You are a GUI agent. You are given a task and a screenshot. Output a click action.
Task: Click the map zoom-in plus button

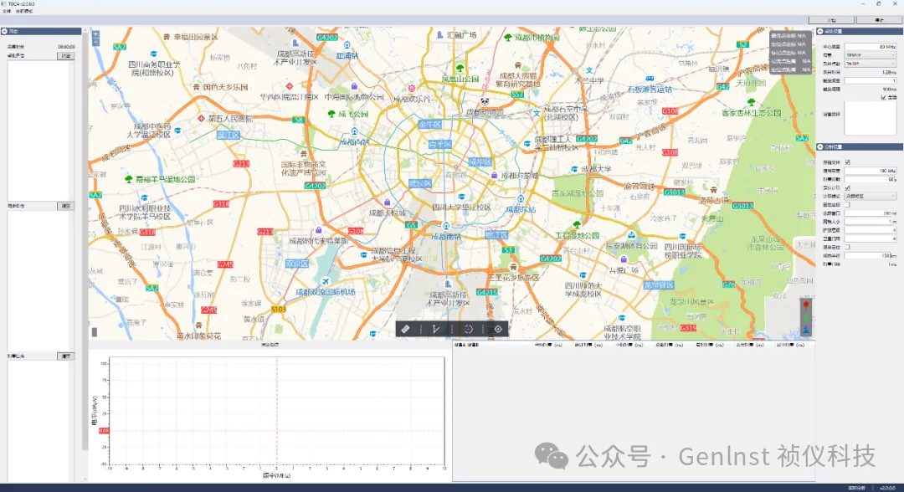point(95,33)
